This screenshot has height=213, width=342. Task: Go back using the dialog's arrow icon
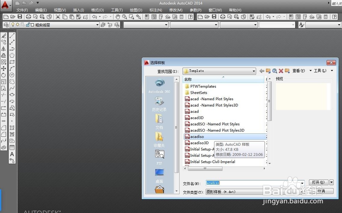(262, 71)
